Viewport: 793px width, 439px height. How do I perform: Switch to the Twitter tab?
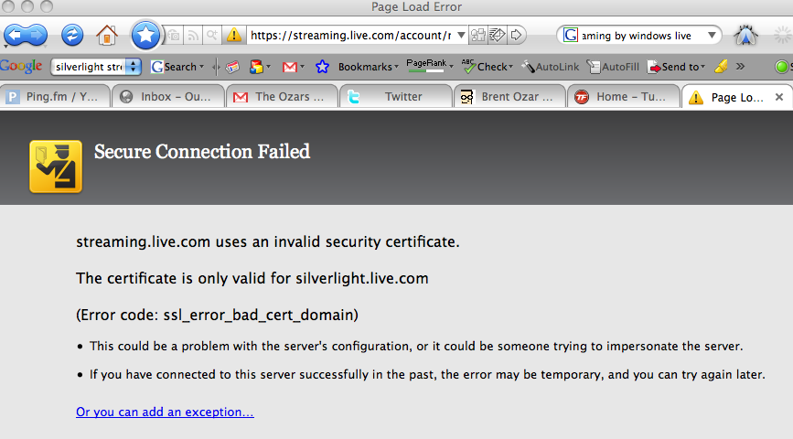tap(395, 96)
